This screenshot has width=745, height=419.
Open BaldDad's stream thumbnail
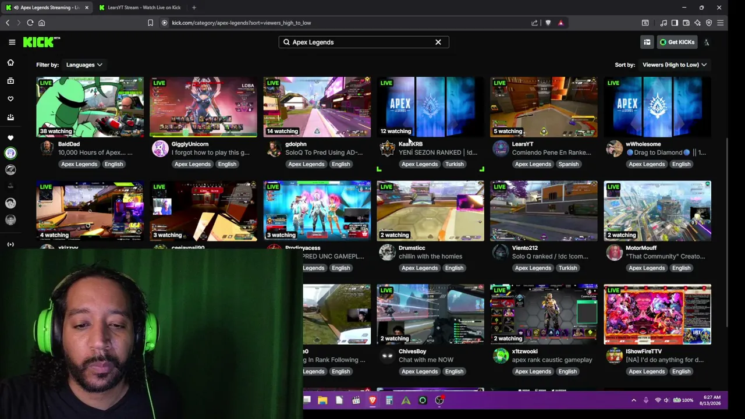click(x=90, y=107)
